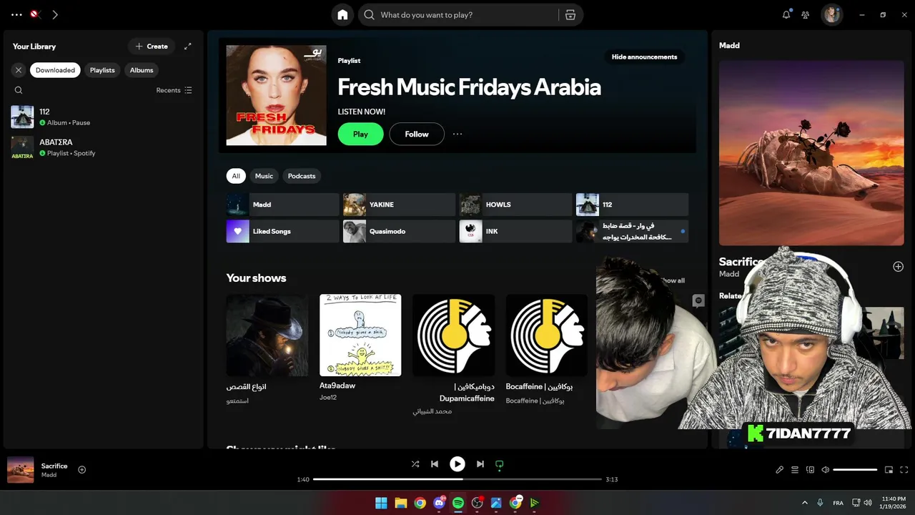Adjust the volume slider
915x515 pixels.
pyautogui.click(x=855, y=470)
